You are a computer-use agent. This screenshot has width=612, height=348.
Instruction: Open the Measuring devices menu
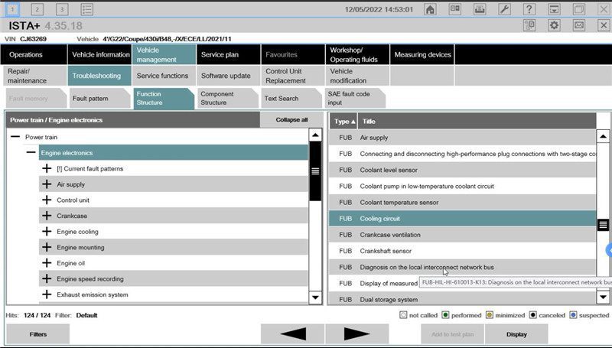[422, 54]
